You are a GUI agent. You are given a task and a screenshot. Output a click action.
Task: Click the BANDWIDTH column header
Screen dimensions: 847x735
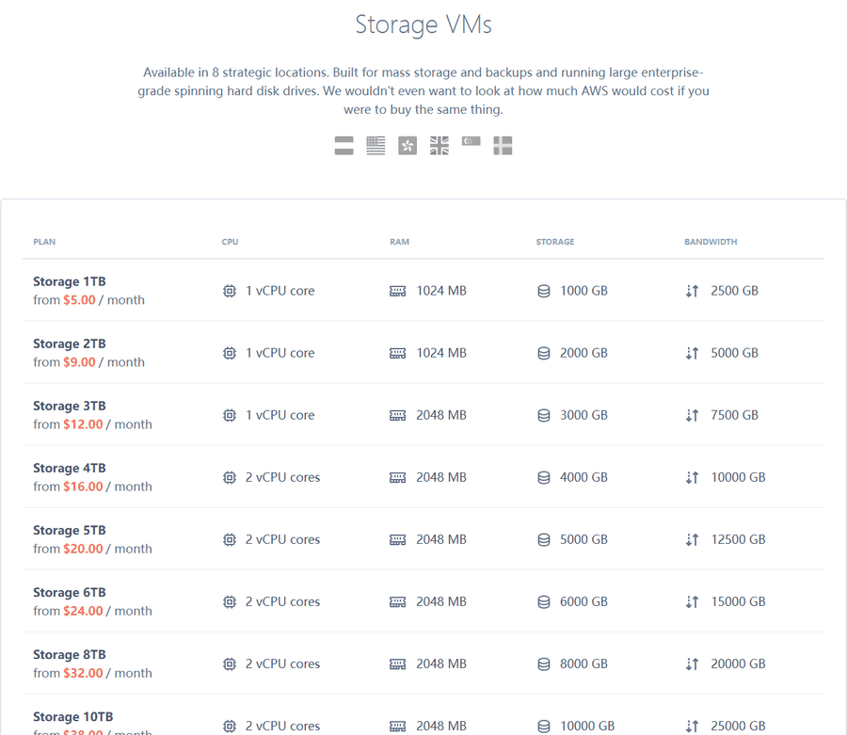click(711, 242)
